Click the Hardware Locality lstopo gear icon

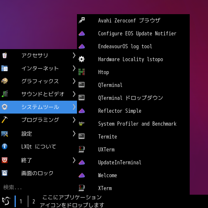tap(82, 59)
